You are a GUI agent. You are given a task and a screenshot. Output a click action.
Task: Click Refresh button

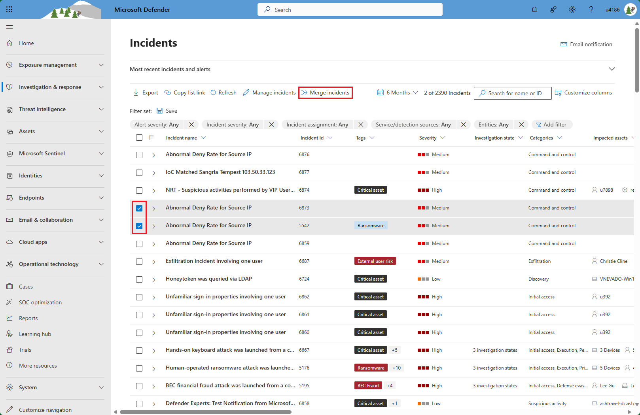click(223, 92)
